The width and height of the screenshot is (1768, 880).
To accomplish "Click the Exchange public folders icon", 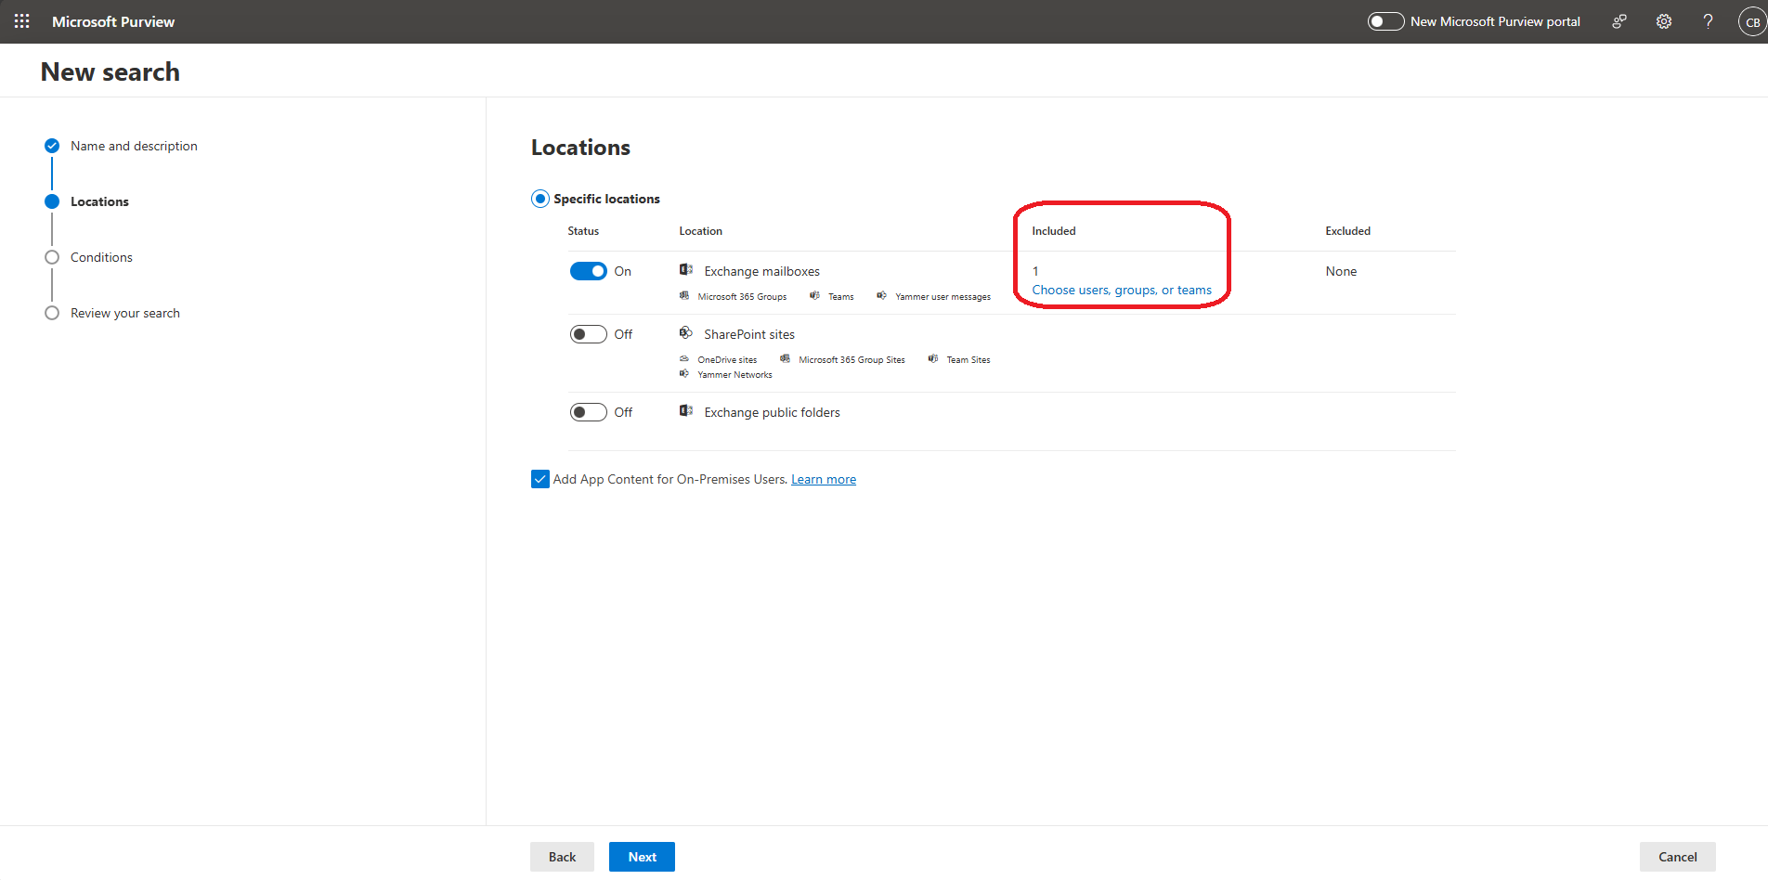I will pyautogui.click(x=686, y=411).
